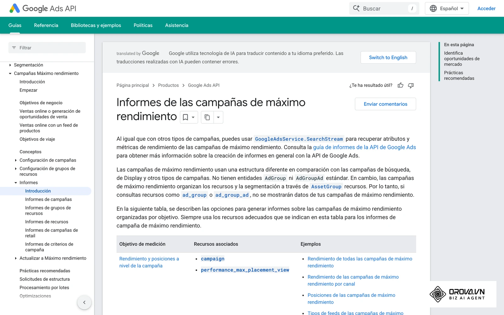The height and width of the screenshot is (315, 504).
Task: Select Solicitudes de estructura in sidebar
Action: (45, 279)
